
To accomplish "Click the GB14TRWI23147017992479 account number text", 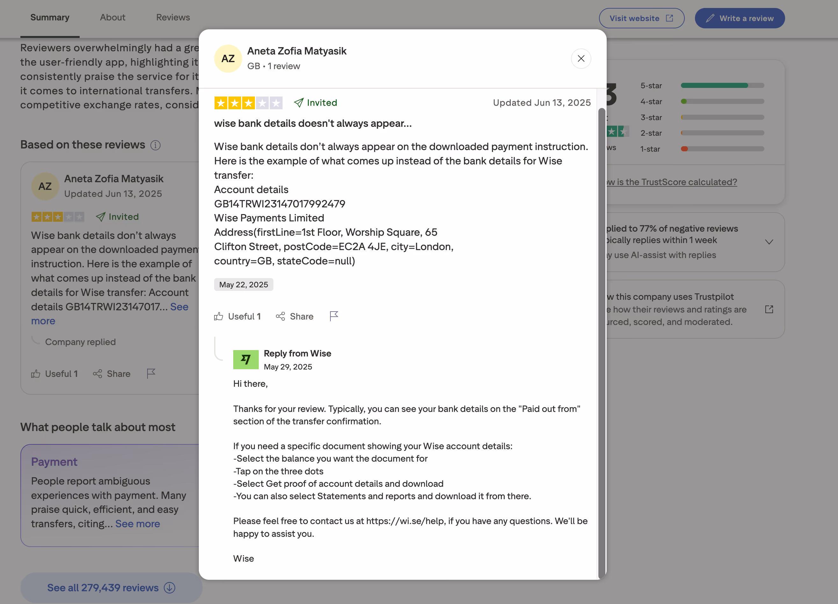I will click(280, 204).
